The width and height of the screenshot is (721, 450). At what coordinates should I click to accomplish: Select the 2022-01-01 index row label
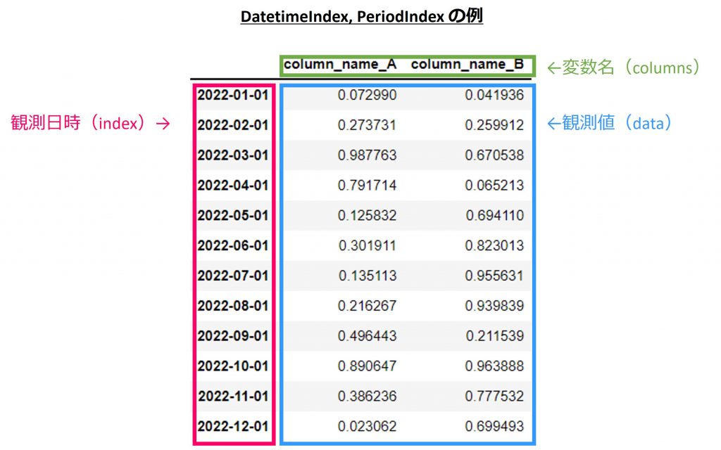point(233,95)
